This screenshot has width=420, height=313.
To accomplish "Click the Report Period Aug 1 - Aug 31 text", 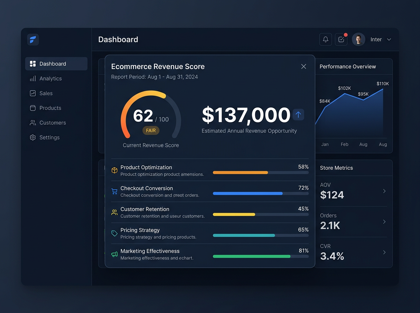I will pos(154,77).
